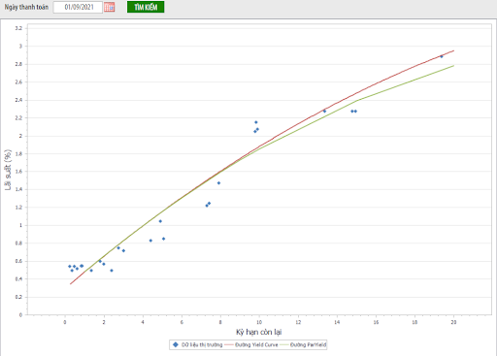Click the TÌM KIẾM search button
Image resolution: width=497 pixels, height=356 pixels.
click(x=146, y=7)
